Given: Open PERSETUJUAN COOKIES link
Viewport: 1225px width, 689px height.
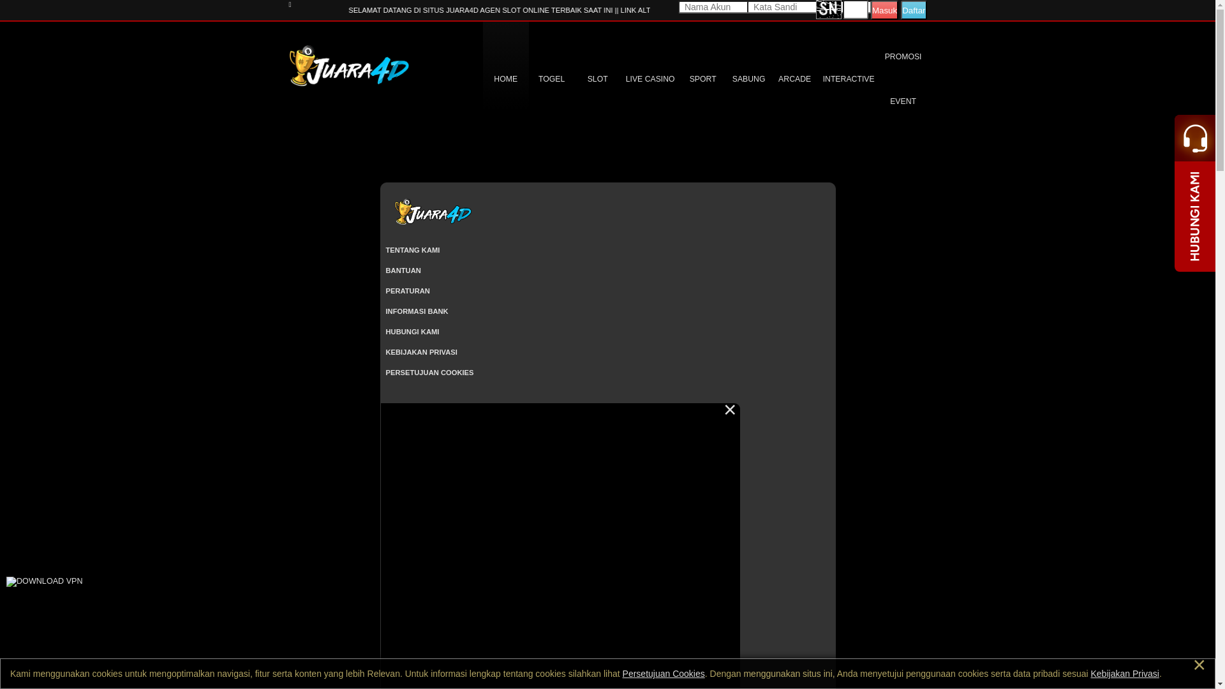Looking at the screenshot, I should click(x=429, y=373).
